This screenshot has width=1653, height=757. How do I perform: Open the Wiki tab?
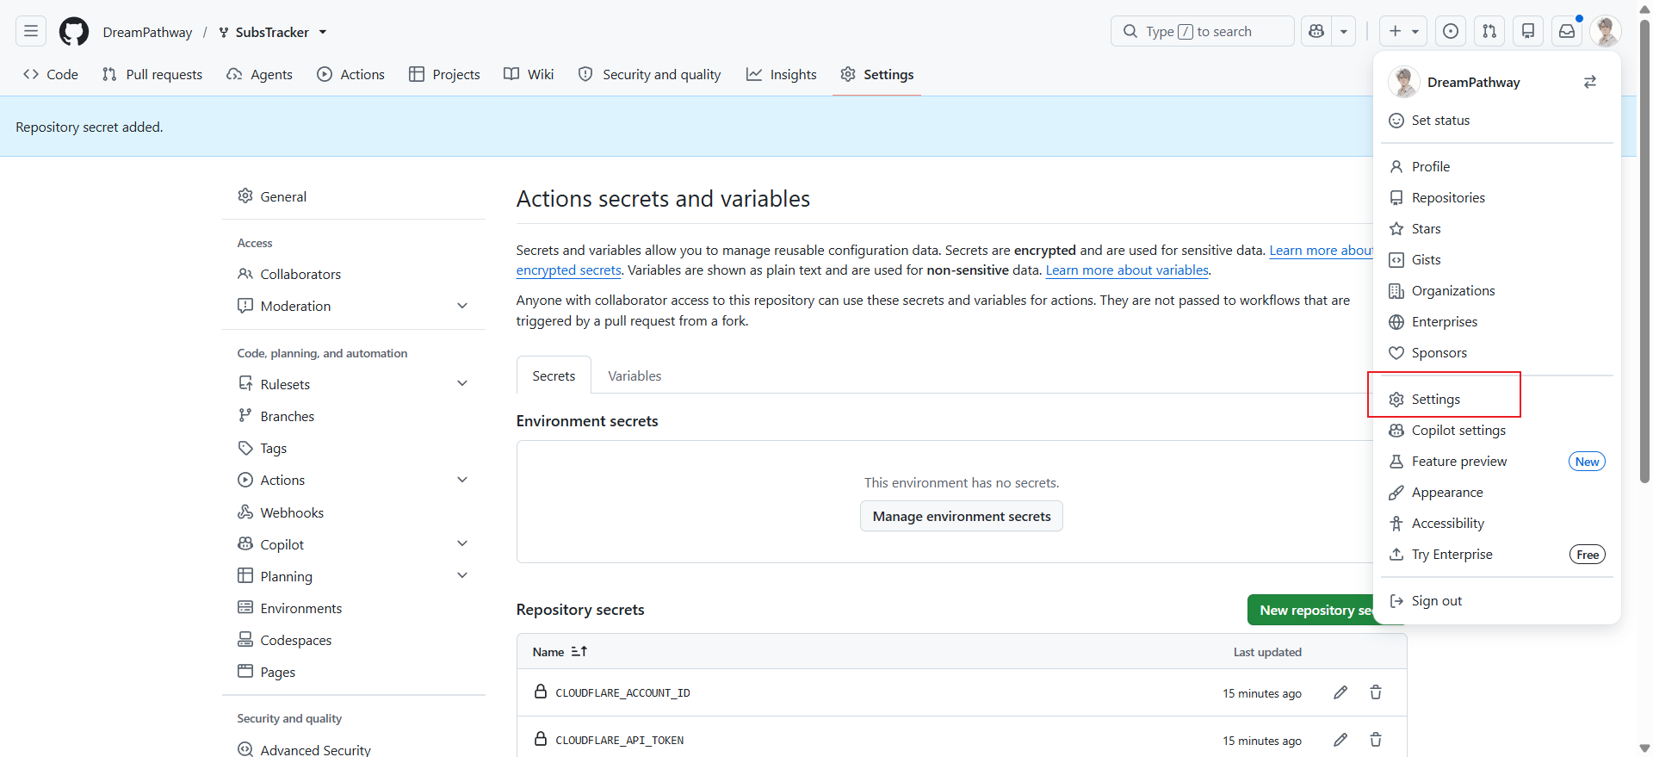[x=529, y=75]
